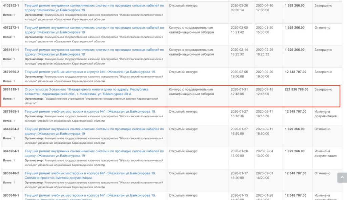Click the amount 12 348 707.00 in row 3830840-2
Viewport: 347px width, 200px height.
(295, 173)
